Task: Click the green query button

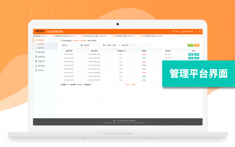Action: point(190,45)
